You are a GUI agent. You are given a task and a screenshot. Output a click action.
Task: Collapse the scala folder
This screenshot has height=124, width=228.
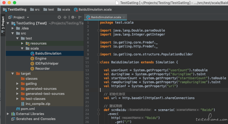(x=22, y=48)
